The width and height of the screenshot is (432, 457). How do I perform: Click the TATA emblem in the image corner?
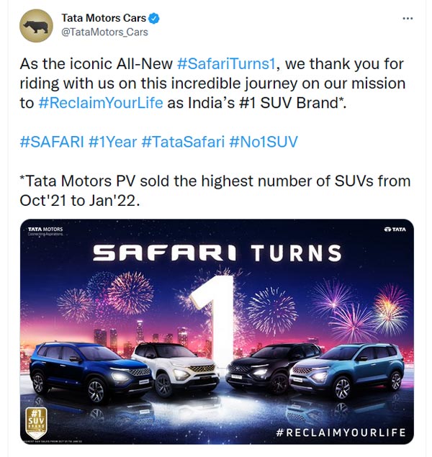[395, 230]
